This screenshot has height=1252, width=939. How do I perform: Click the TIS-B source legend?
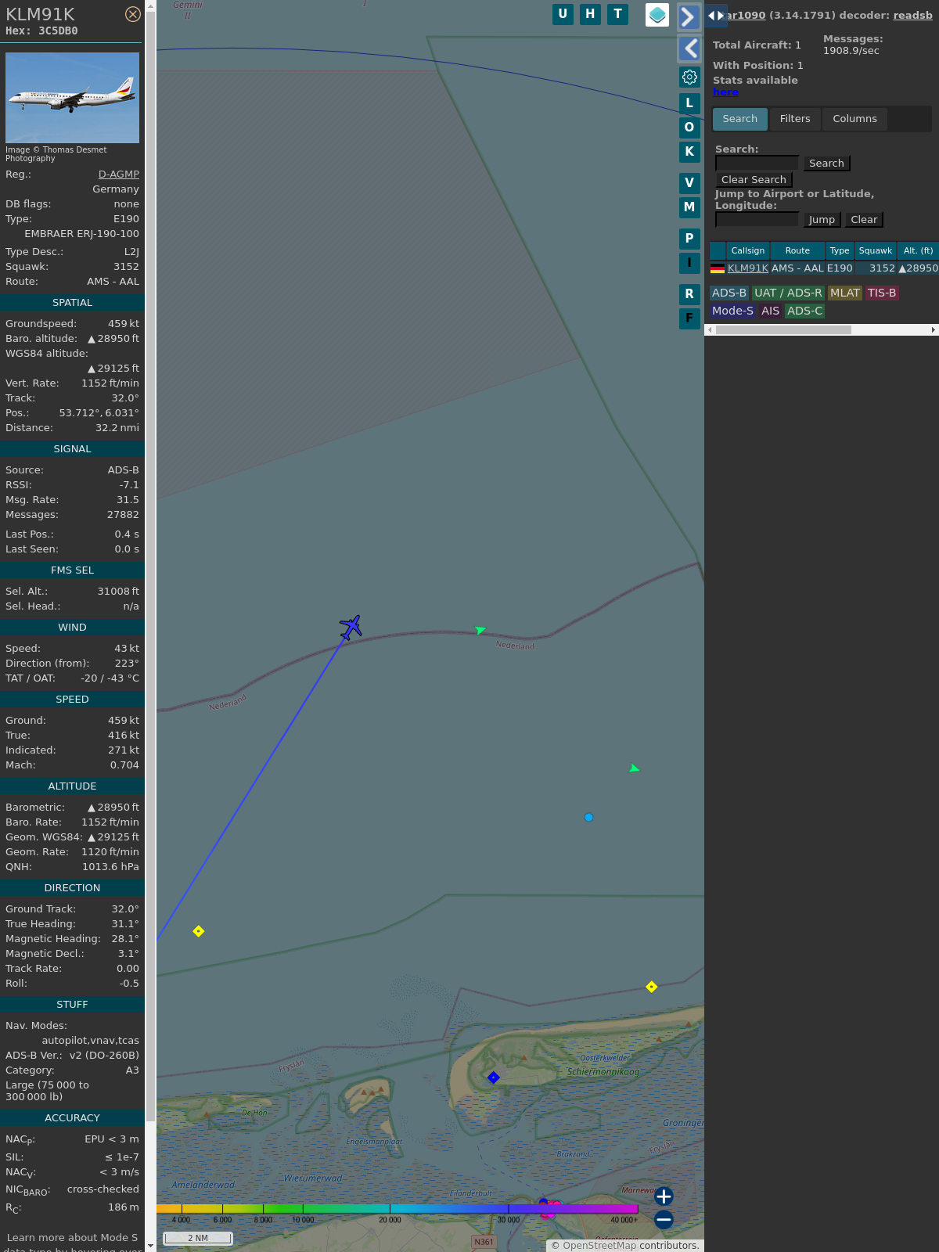(x=882, y=293)
